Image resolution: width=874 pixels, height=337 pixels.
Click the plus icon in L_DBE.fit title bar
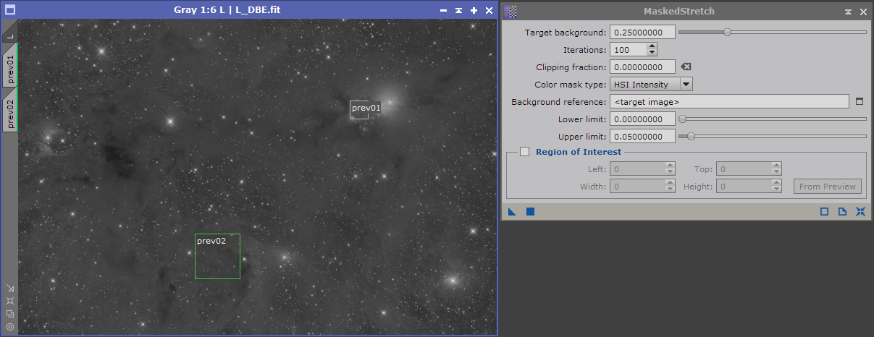pos(474,11)
